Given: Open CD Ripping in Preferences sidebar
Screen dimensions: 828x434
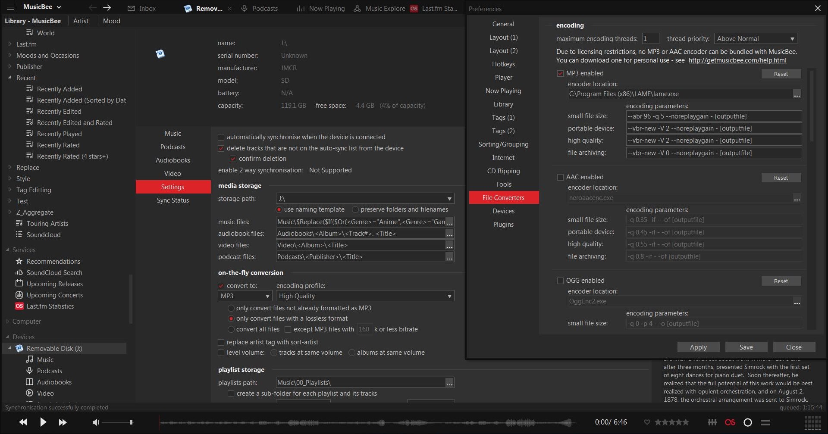Looking at the screenshot, I should point(504,171).
